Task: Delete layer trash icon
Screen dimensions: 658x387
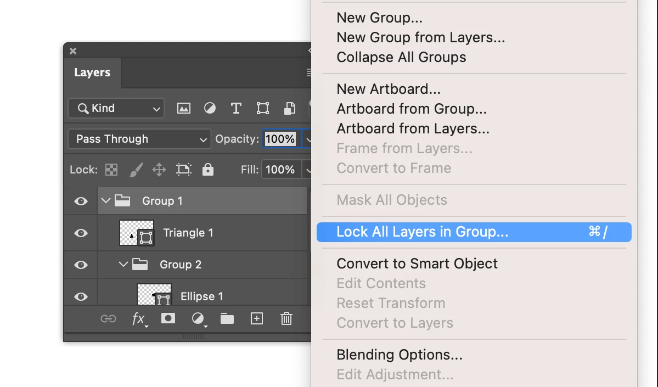Action: click(x=286, y=318)
